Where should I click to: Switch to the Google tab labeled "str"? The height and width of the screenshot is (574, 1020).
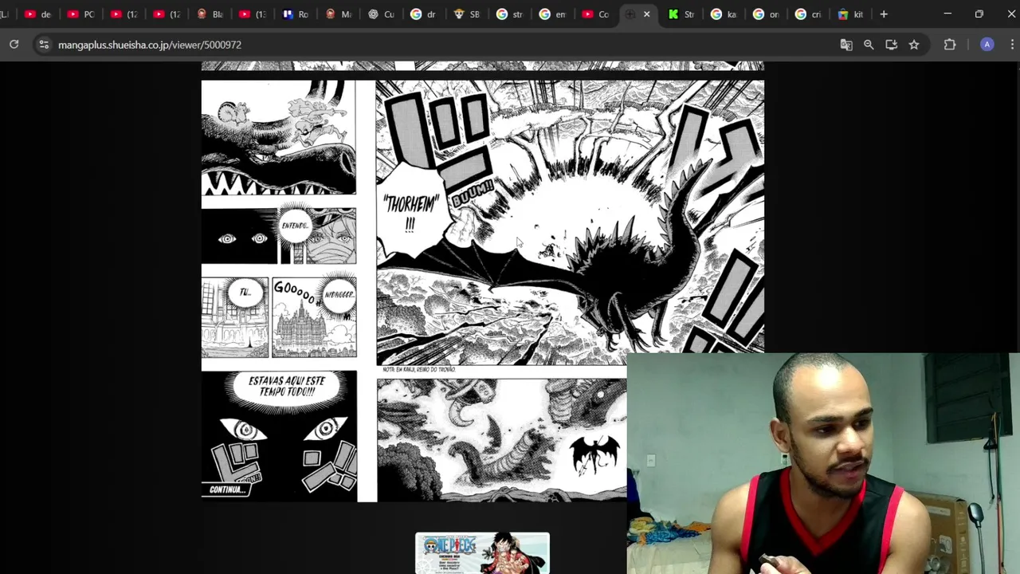click(x=510, y=14)
